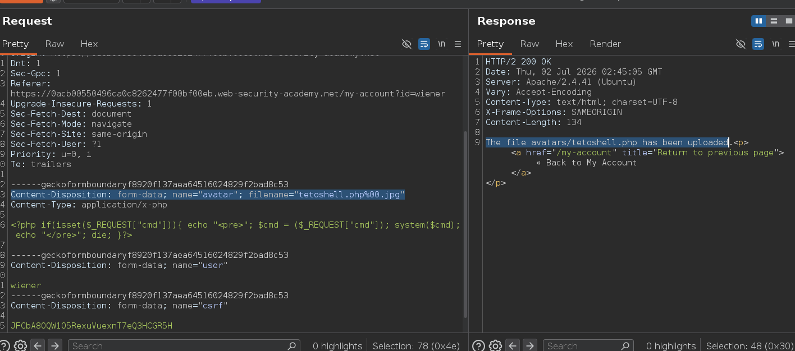Click 'Sec-Fetch-Mode: navigate' header

click(71, 124)
